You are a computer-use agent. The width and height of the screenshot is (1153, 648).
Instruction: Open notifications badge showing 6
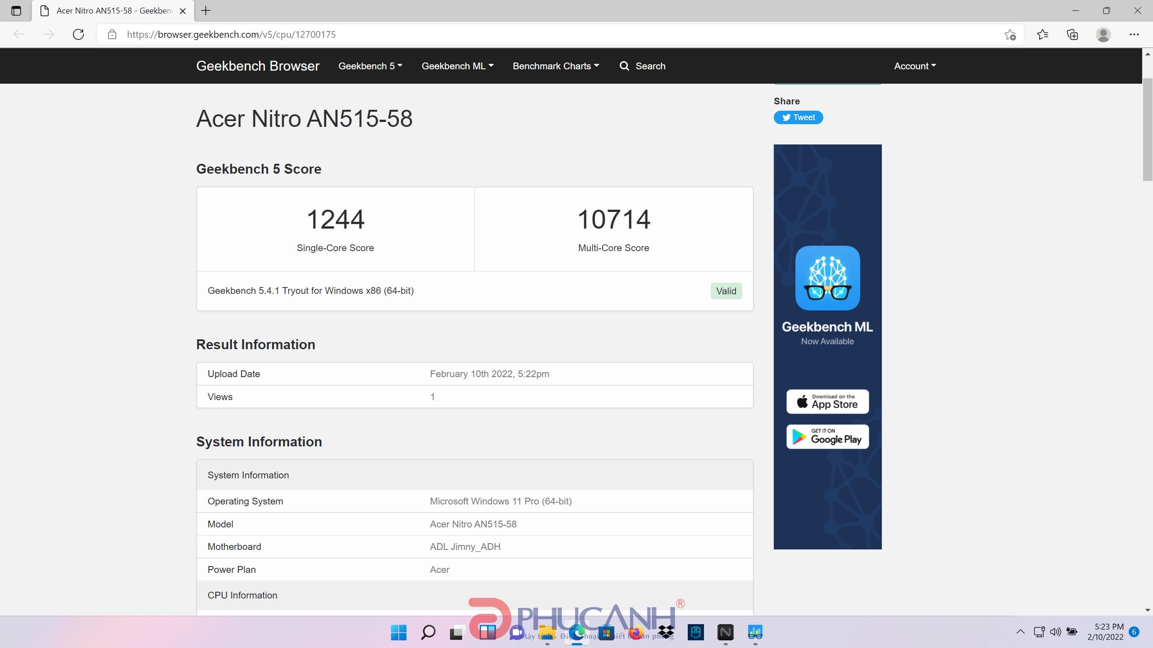click(1134, 632)
